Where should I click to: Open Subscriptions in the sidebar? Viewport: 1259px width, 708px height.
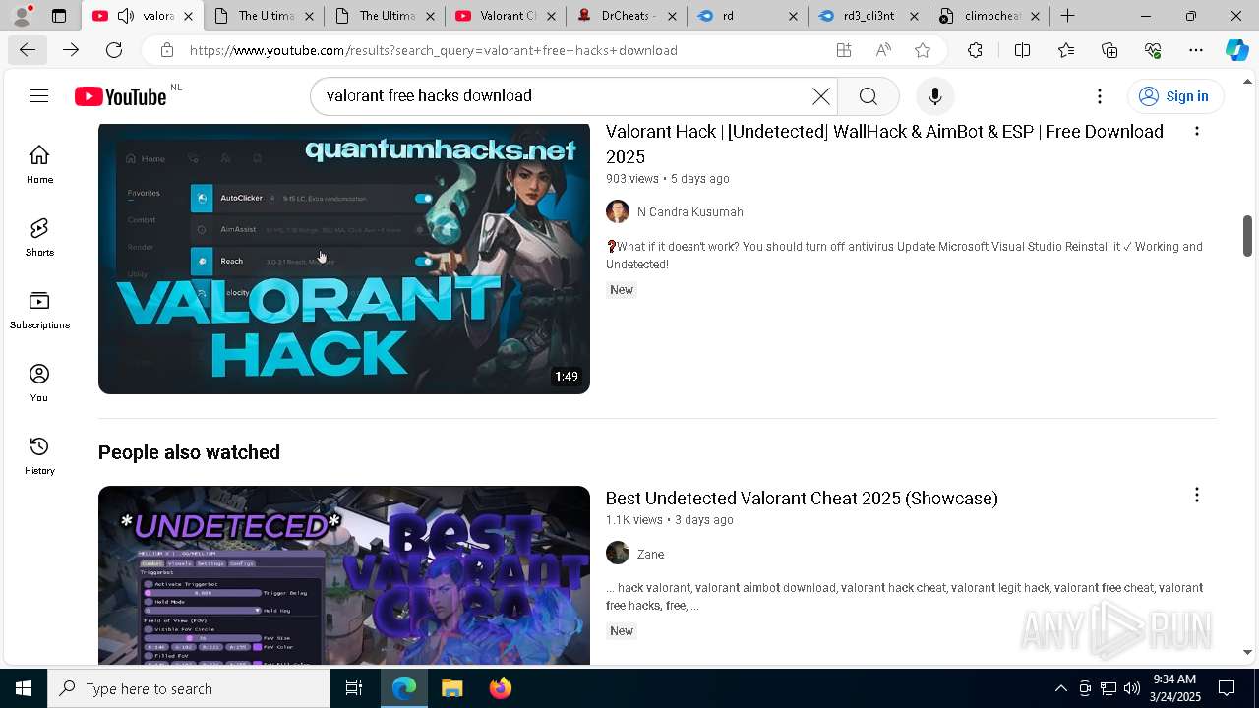pyautogui.click(x=39, y=310)
